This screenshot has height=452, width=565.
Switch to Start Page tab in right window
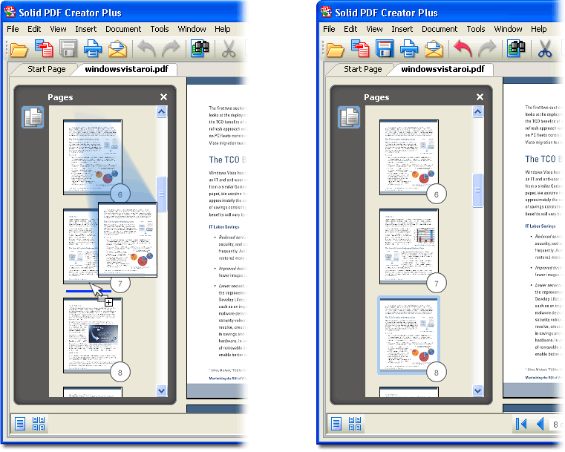[x=363, y=69]
